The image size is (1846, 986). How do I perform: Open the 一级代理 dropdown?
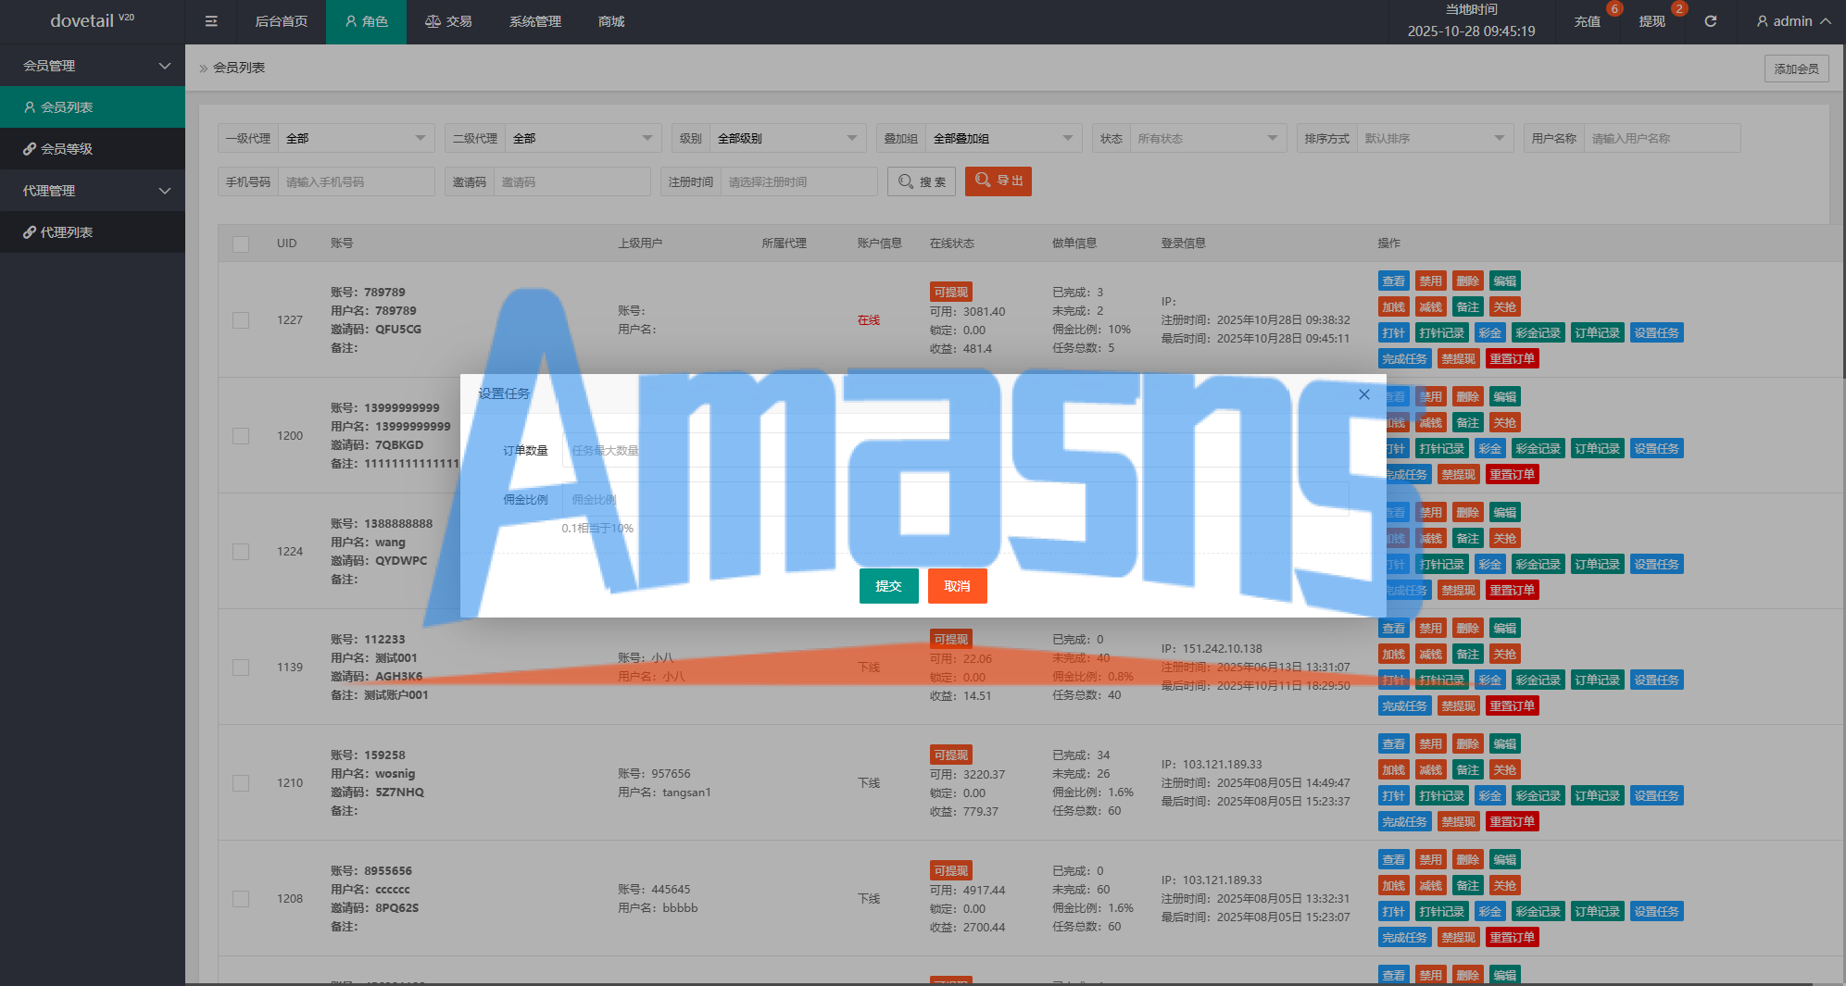coord(357,138)
